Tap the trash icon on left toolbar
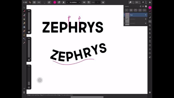The height and width of the screenshot is (98, 174). (24, 93)
